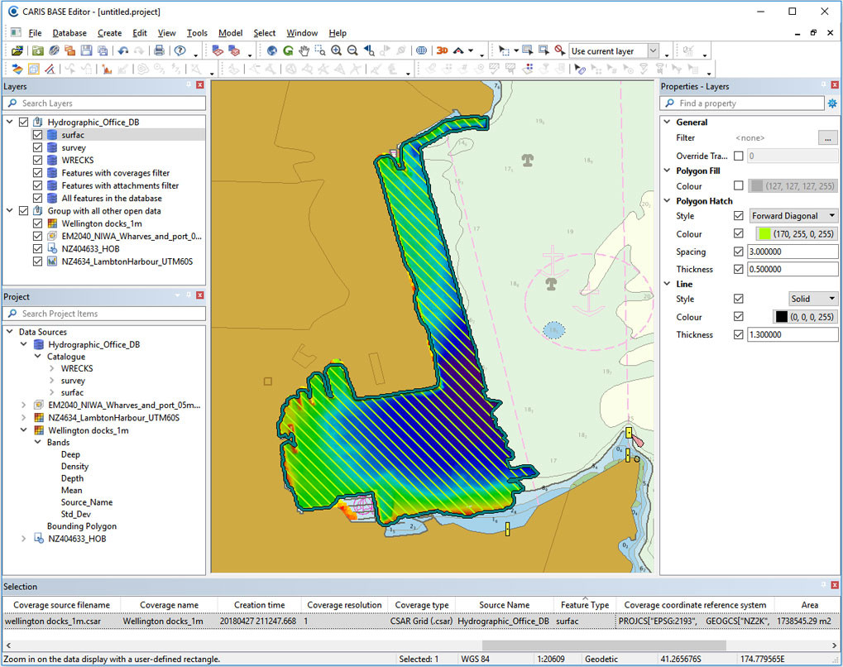Click the Save floppy disk icon
This screenshot has width=843, height=667.
click(x=86, y=50)
